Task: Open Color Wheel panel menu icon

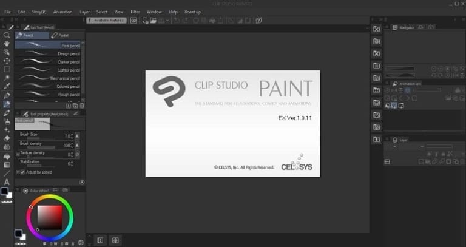Action: pyautogui.click(x=17, y=191)
